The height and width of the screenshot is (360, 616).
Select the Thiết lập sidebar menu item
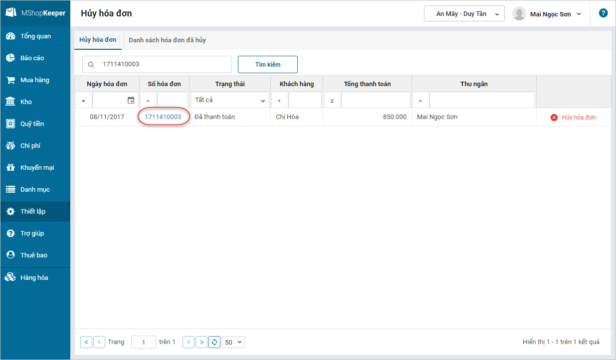click(33, 212)
